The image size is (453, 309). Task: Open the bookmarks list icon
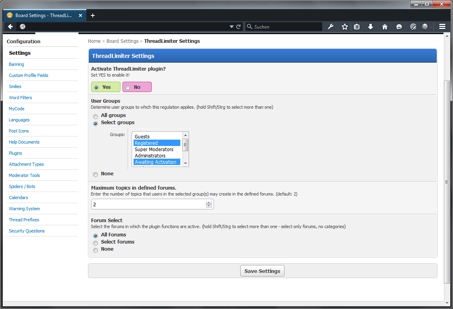tap(357, 27)
